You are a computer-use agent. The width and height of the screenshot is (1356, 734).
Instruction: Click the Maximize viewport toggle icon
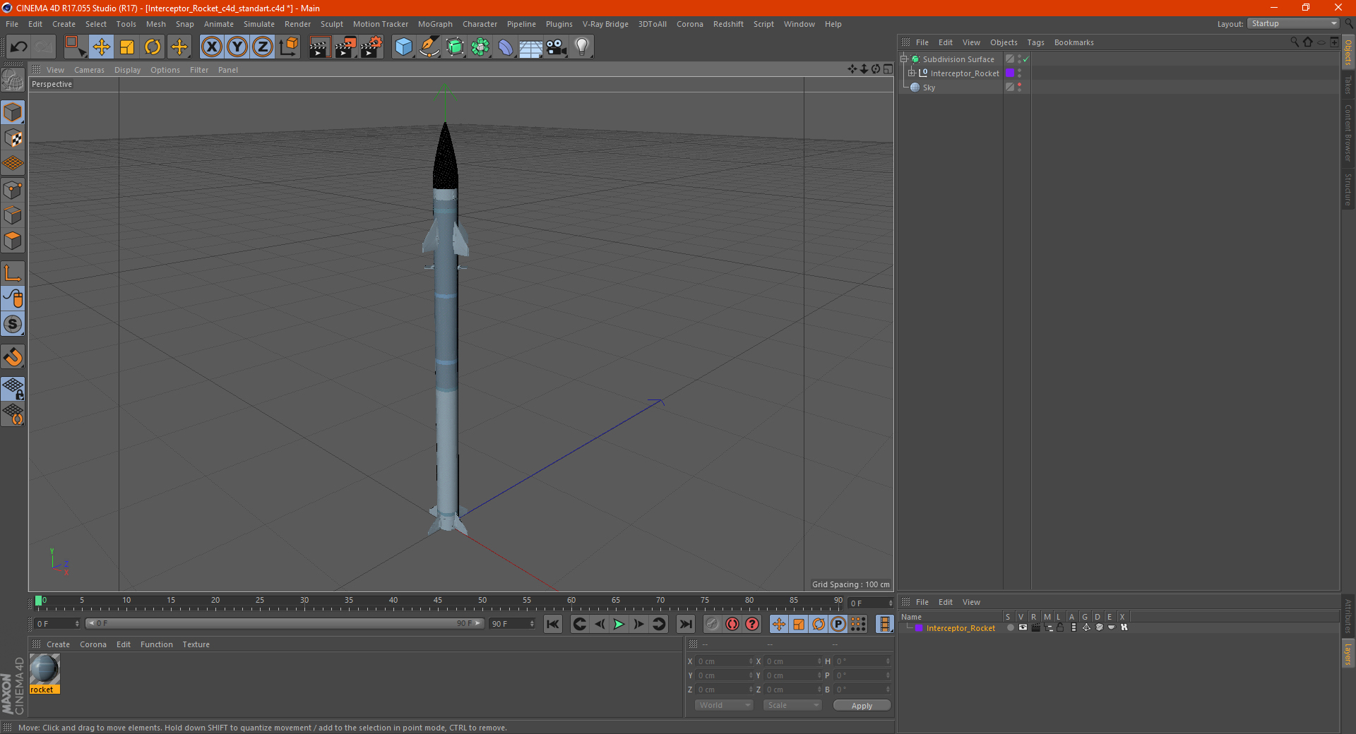tap(888, 69)
